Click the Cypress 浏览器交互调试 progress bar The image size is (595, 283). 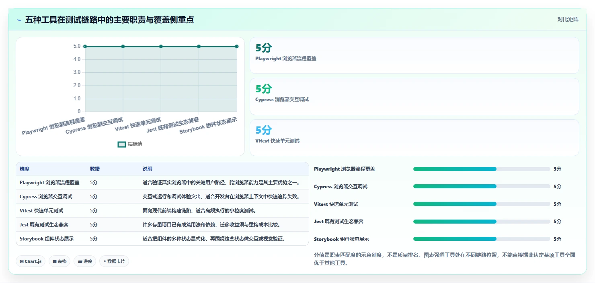[x=482, y=186]
